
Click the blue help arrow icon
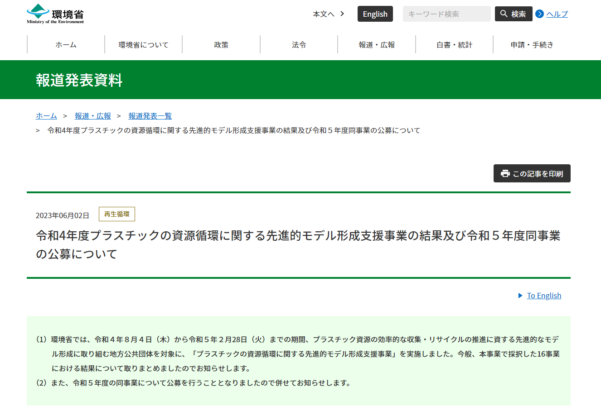[x=539, y=14]
